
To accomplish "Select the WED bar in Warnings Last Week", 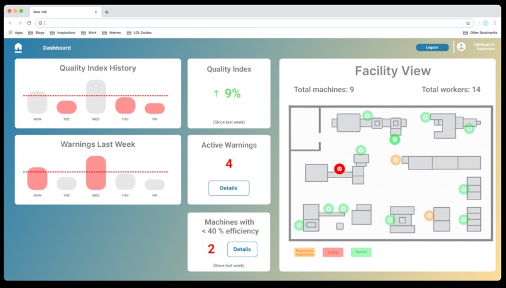I will tap(96, 173).
